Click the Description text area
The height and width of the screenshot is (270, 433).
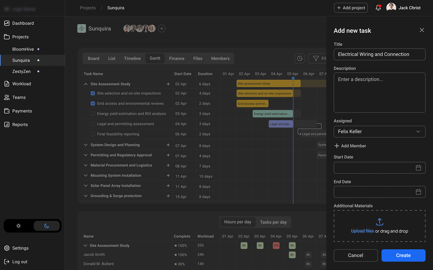pyautogui.click(x=379, y=93)
